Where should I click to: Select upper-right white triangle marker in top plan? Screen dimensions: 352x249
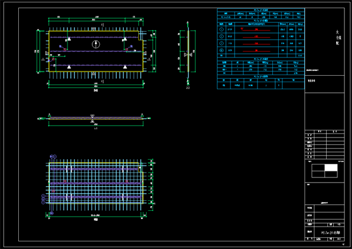125,39
